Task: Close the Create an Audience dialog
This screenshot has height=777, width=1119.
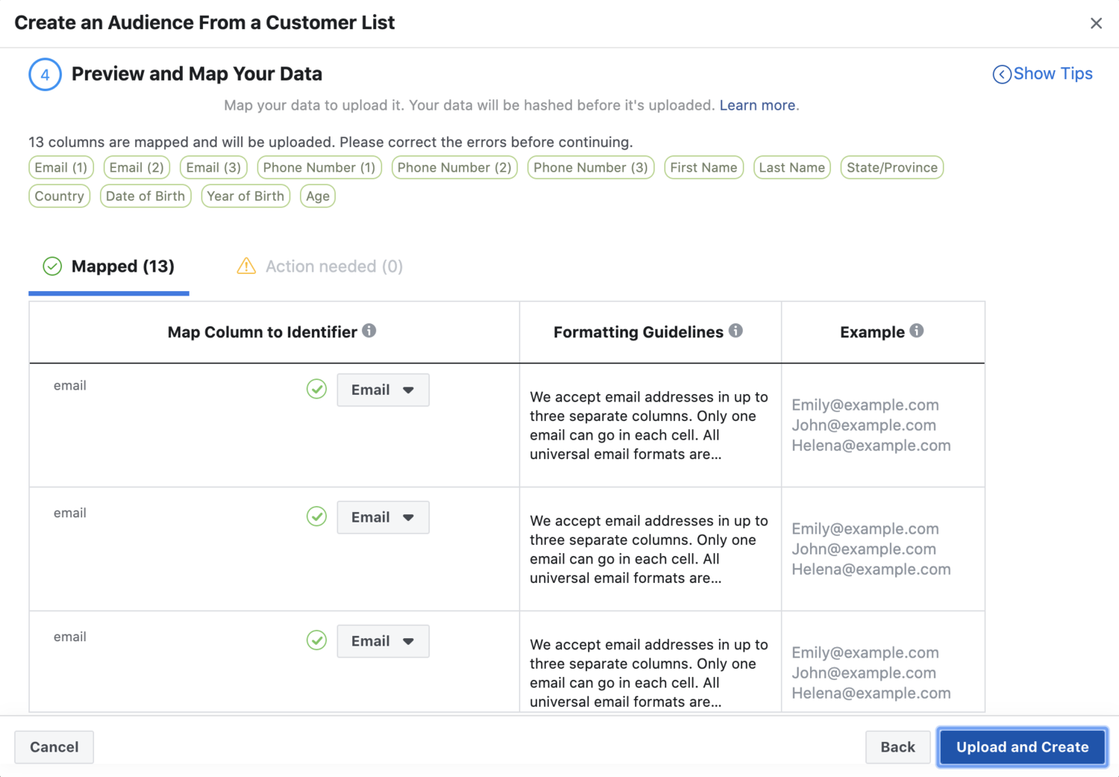Action: pyautogui.click(x=1096, y=23)
